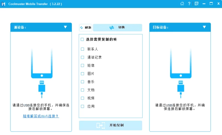Expand the 目标设备 target device dropdown
This screenshot has height=135, width=222.
coord(204,27)
